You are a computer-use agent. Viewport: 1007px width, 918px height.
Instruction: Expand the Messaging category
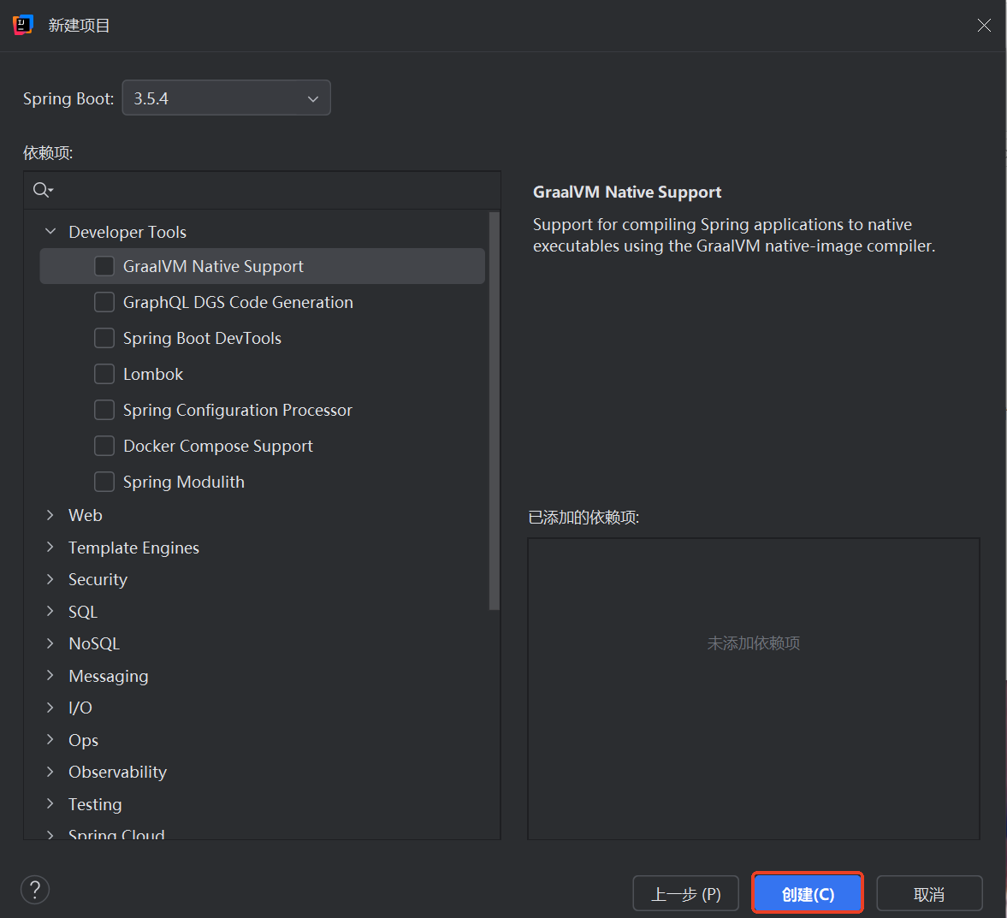click(50, 676)
